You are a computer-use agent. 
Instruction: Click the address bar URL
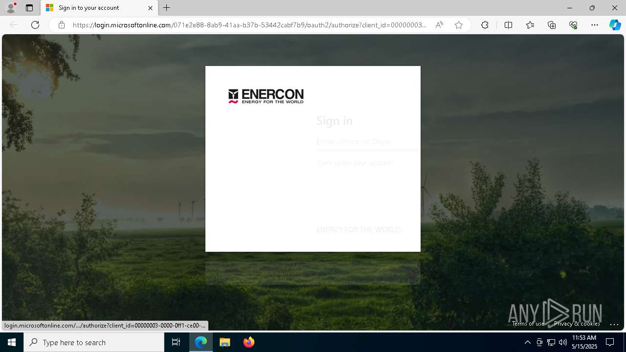click(249, 25)
